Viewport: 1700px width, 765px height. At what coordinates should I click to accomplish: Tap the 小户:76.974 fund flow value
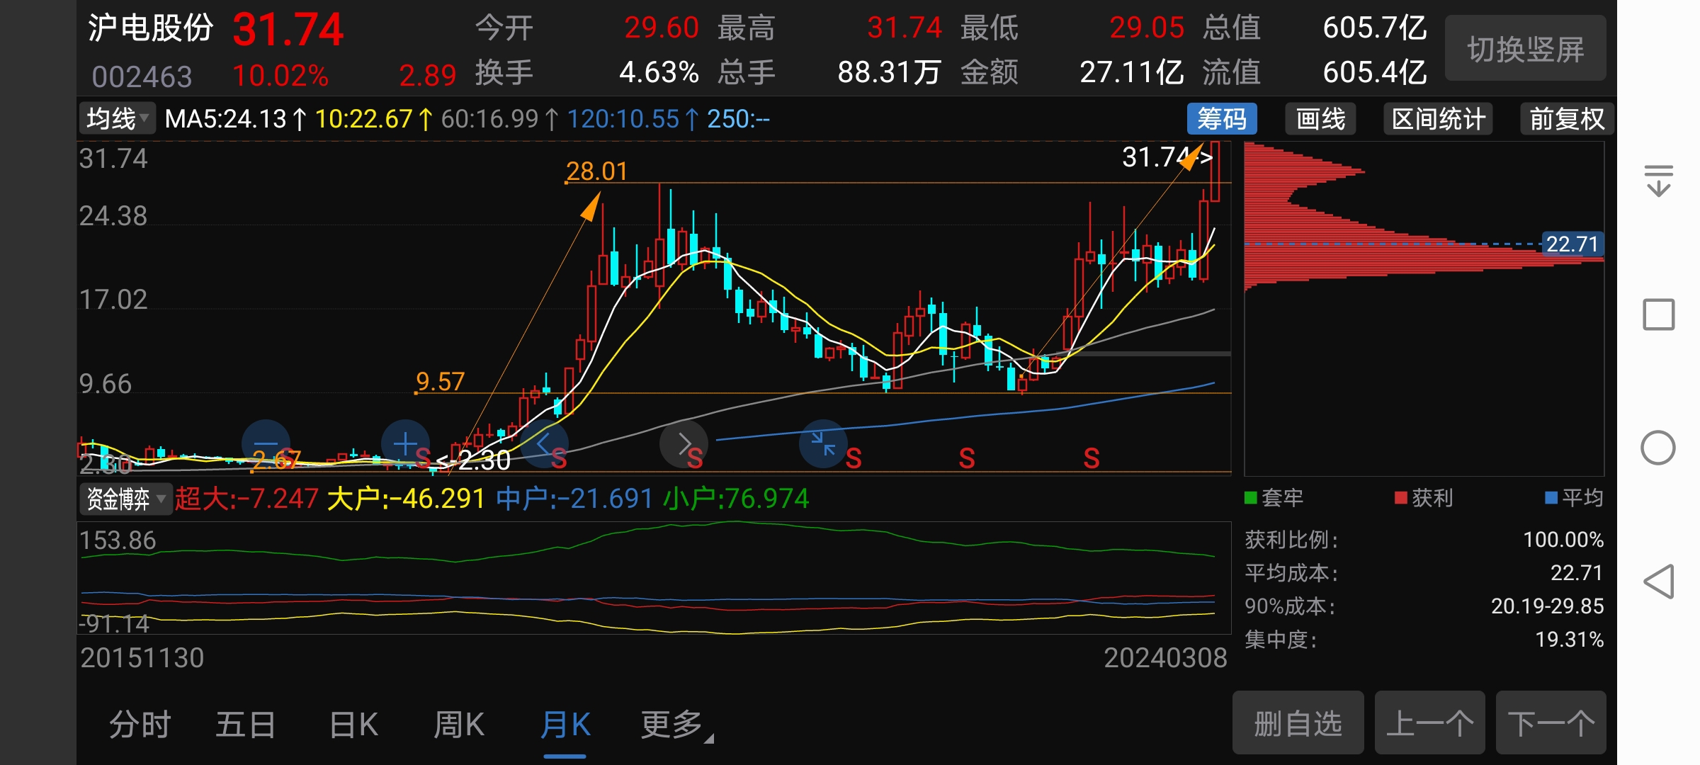click(x=736, y=499)
